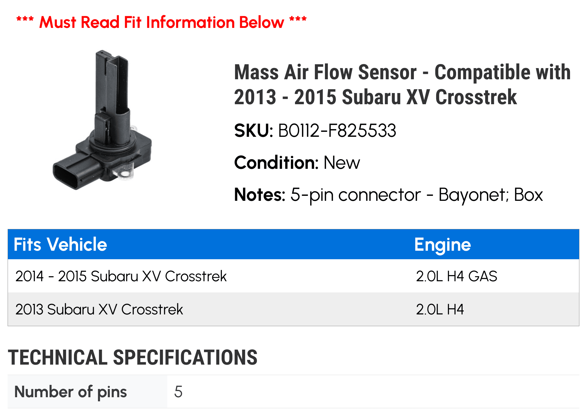This screenshot has width=587, height=416.
Task: Select the 2014 - 2015 Subaru XV Crosstrek row
Action: pyautogui.click(x=293, y=276)
